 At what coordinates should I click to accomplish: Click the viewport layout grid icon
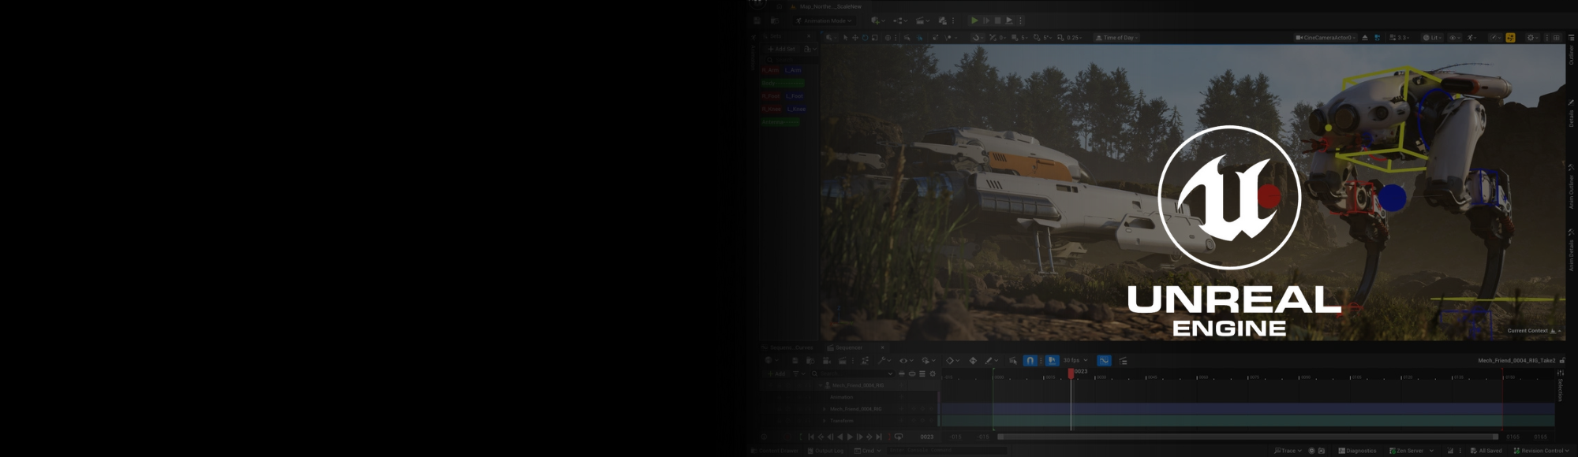click(1556, 38)
